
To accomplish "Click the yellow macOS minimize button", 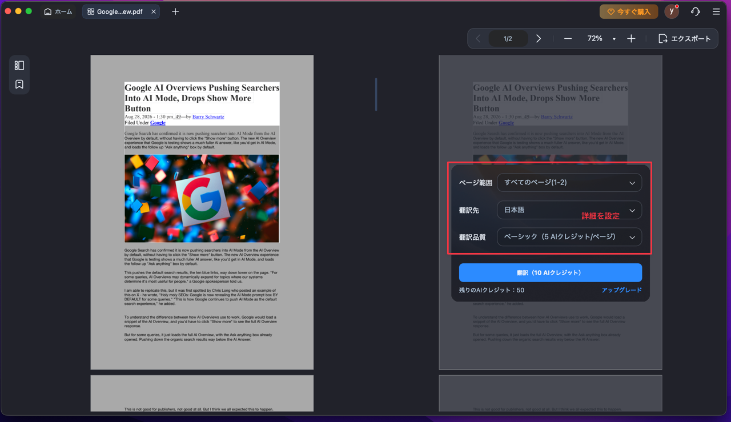I will 18,11.
